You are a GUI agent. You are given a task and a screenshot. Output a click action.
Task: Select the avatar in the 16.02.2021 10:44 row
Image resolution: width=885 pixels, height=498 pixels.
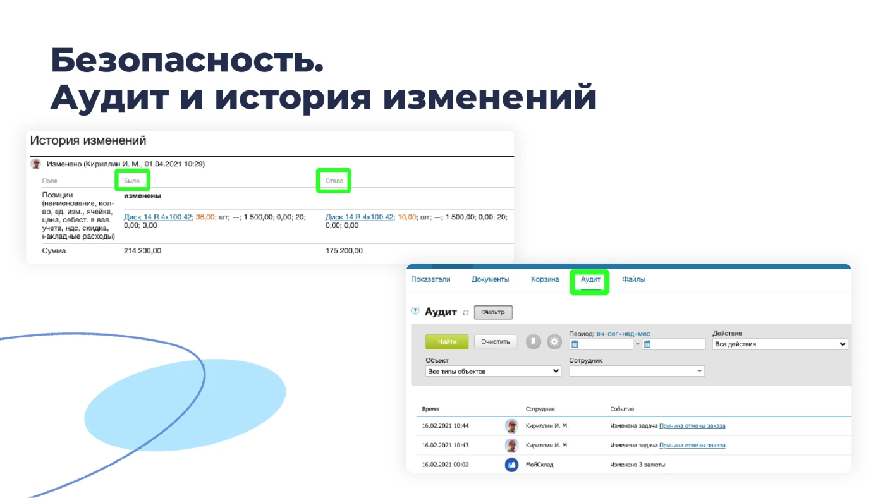pos(512,426)
